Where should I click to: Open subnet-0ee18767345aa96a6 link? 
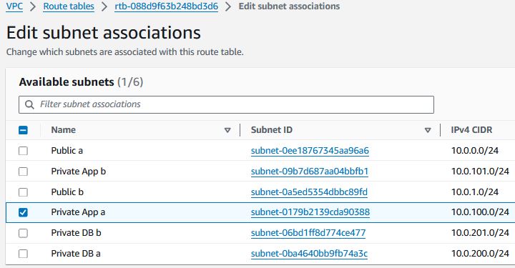coord(310,151)
